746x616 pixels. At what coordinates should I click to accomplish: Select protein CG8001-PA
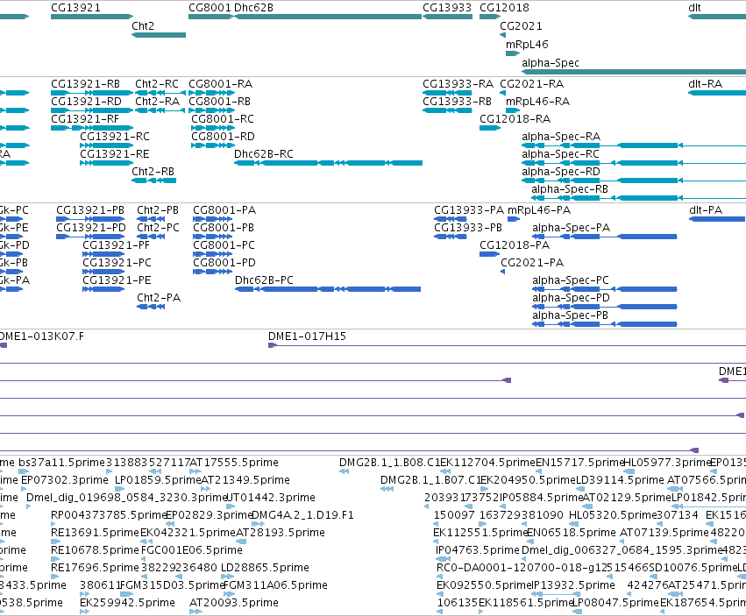tap(224, 210)
